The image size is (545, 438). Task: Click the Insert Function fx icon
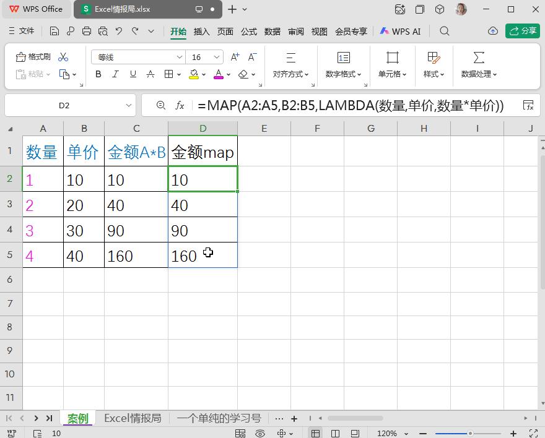pyautogui.click(x=180, y=105)
